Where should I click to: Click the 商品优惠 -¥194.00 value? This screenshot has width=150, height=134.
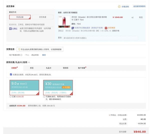142,123
